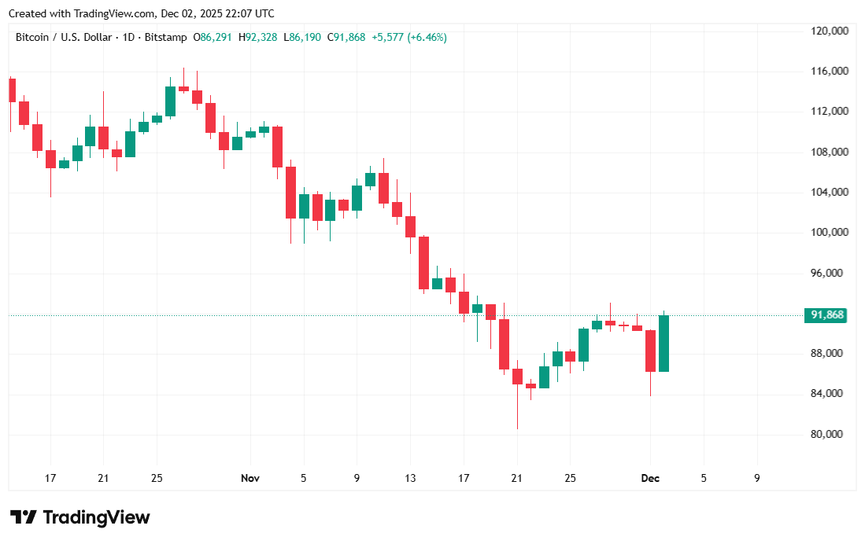Select the green 91,868 current price tag
This screenshot has height=544, width=865.
coord(826,315)
